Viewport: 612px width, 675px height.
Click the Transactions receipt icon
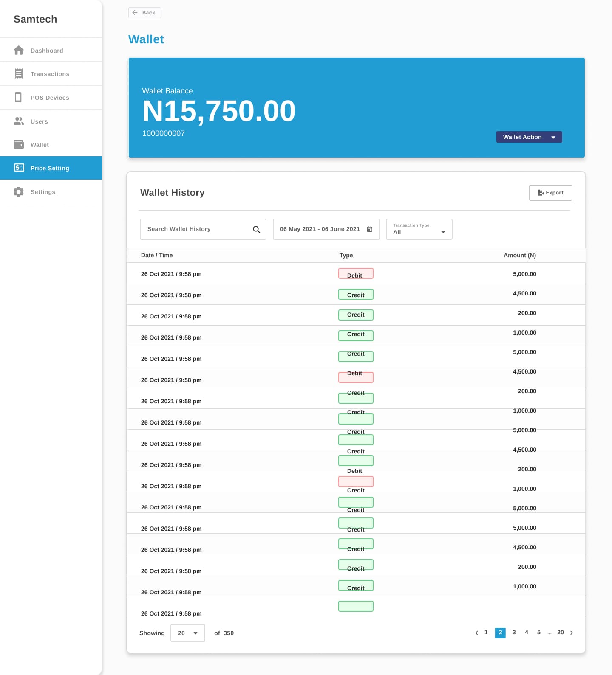point(19,73)
